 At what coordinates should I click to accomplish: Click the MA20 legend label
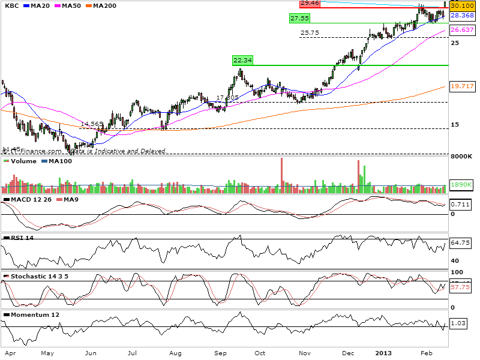pyautogui.click(x=40, y=6)
